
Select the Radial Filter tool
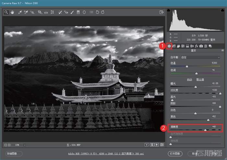click(x=84, y=12)
